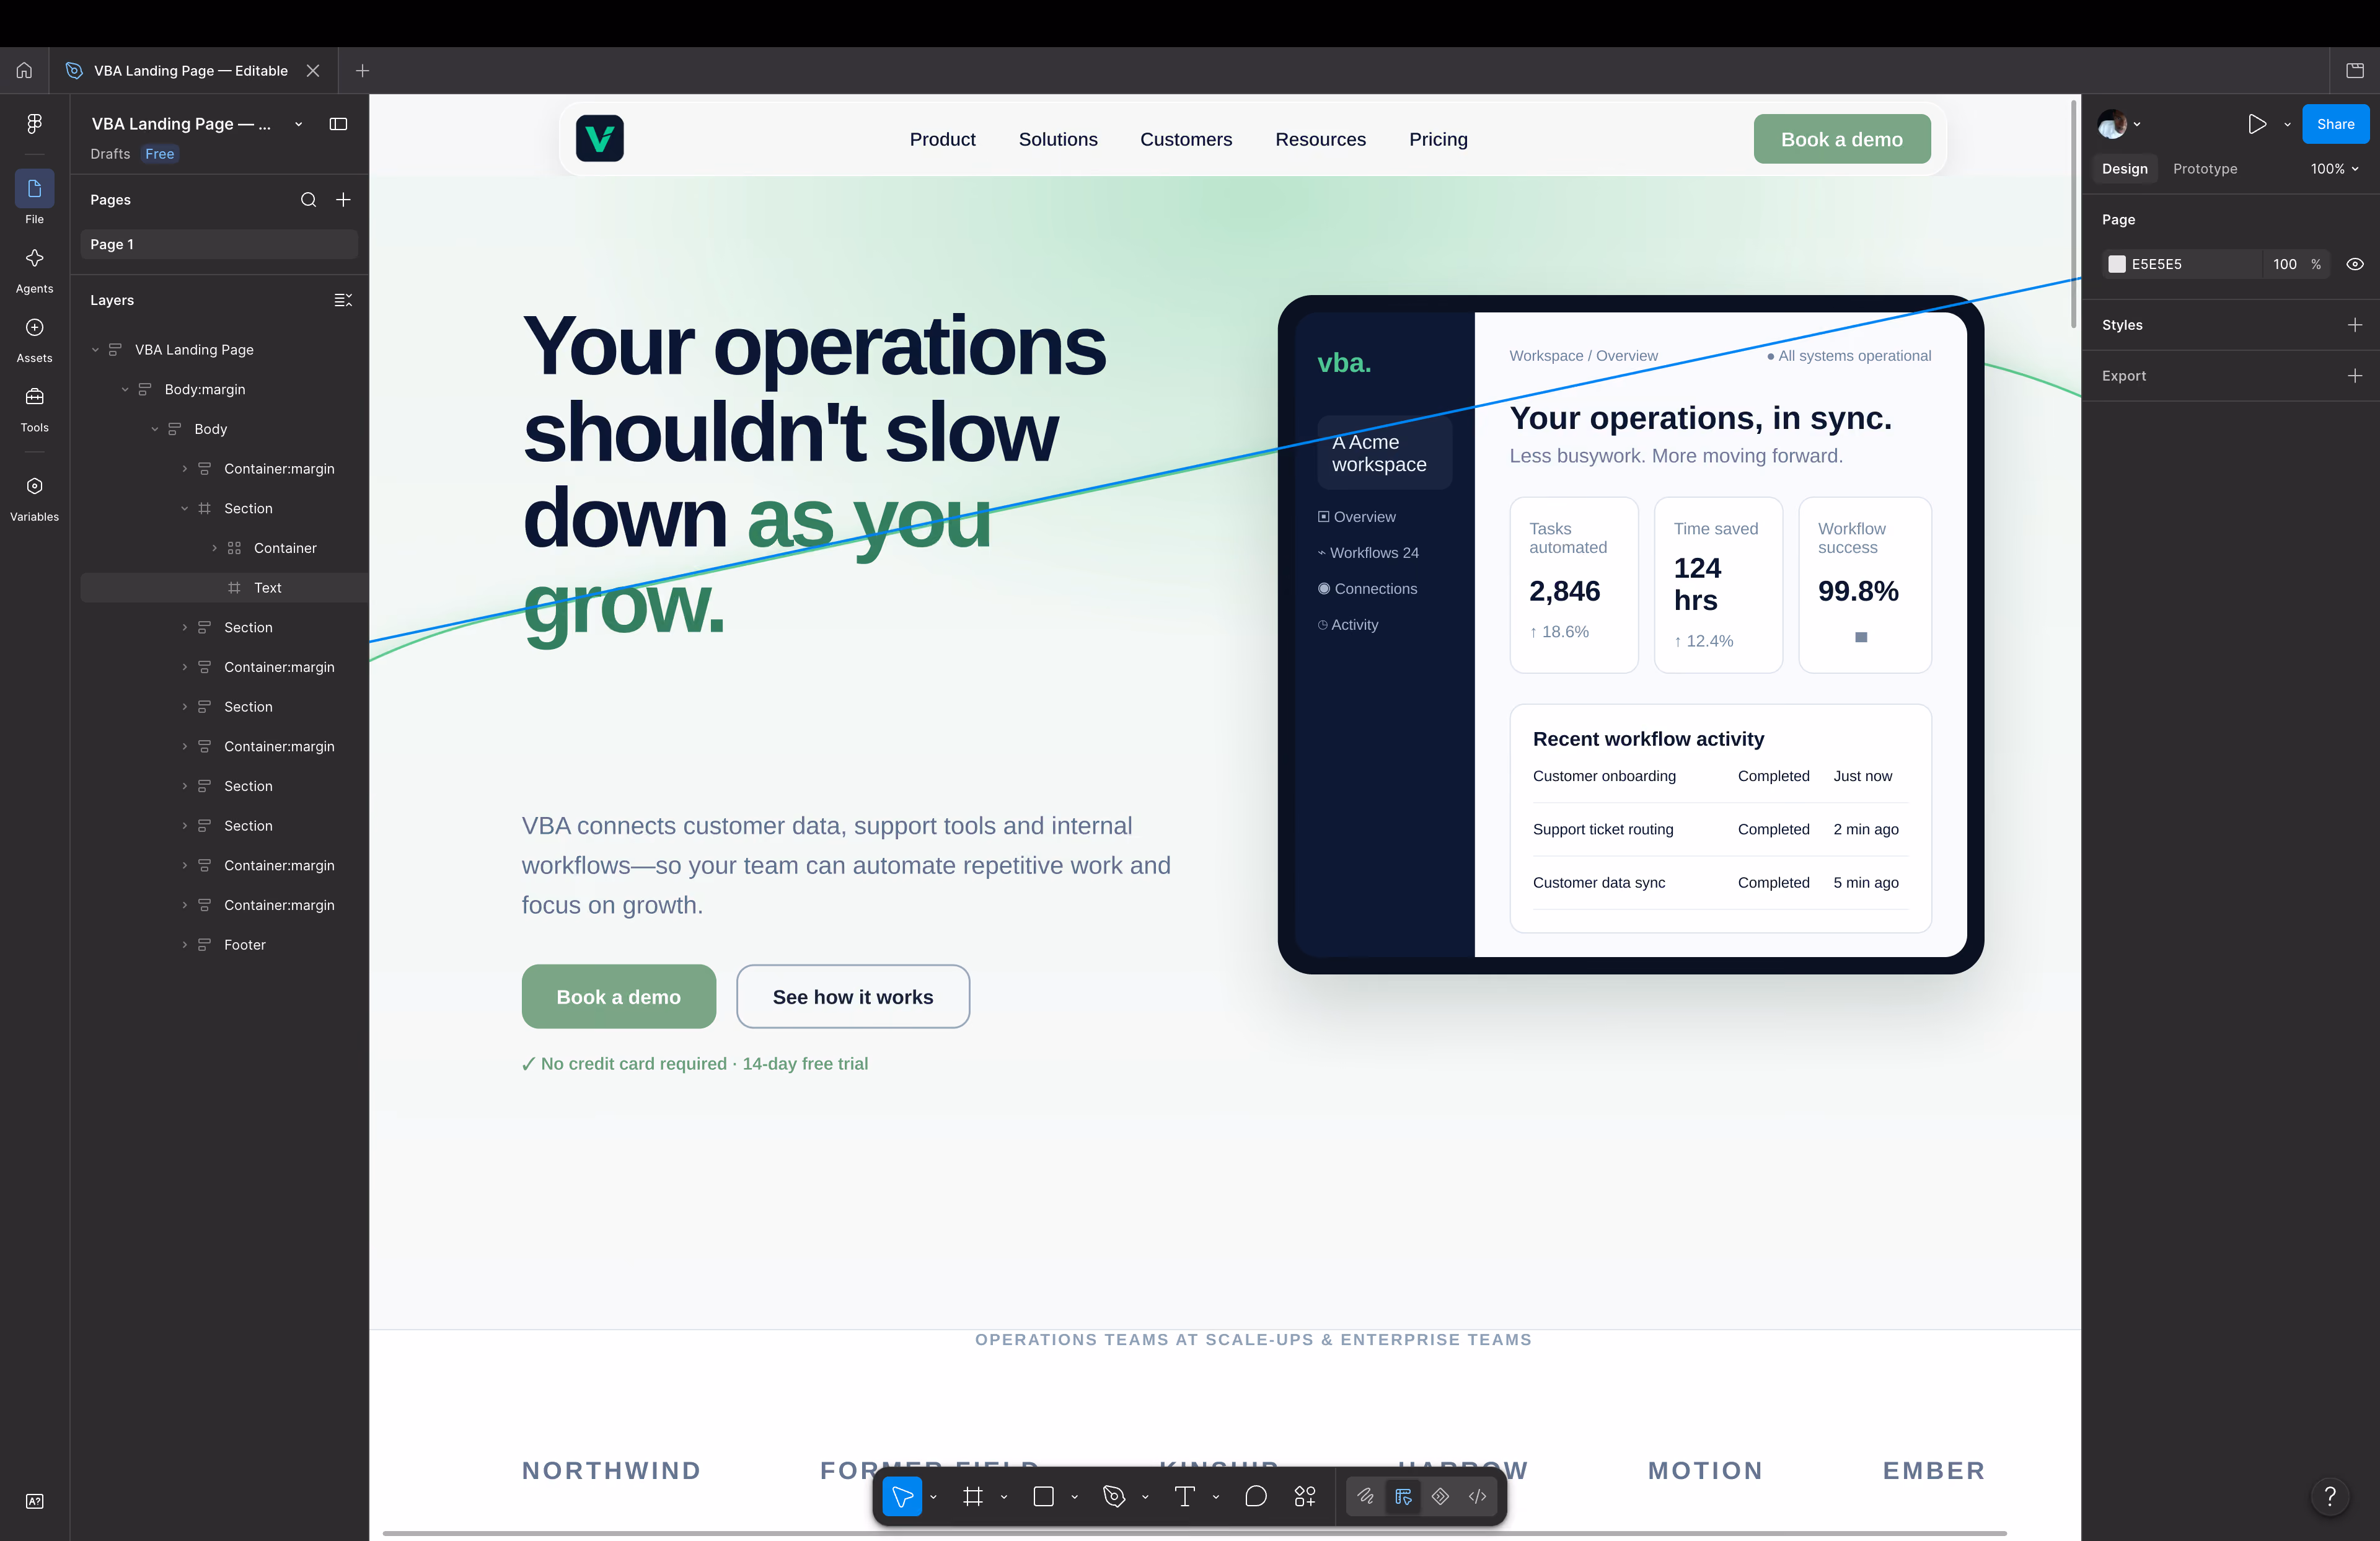Add a new page with plus icon
Image resolution: width=2380 pixels, height=1541 pixels.
point(343,200)
